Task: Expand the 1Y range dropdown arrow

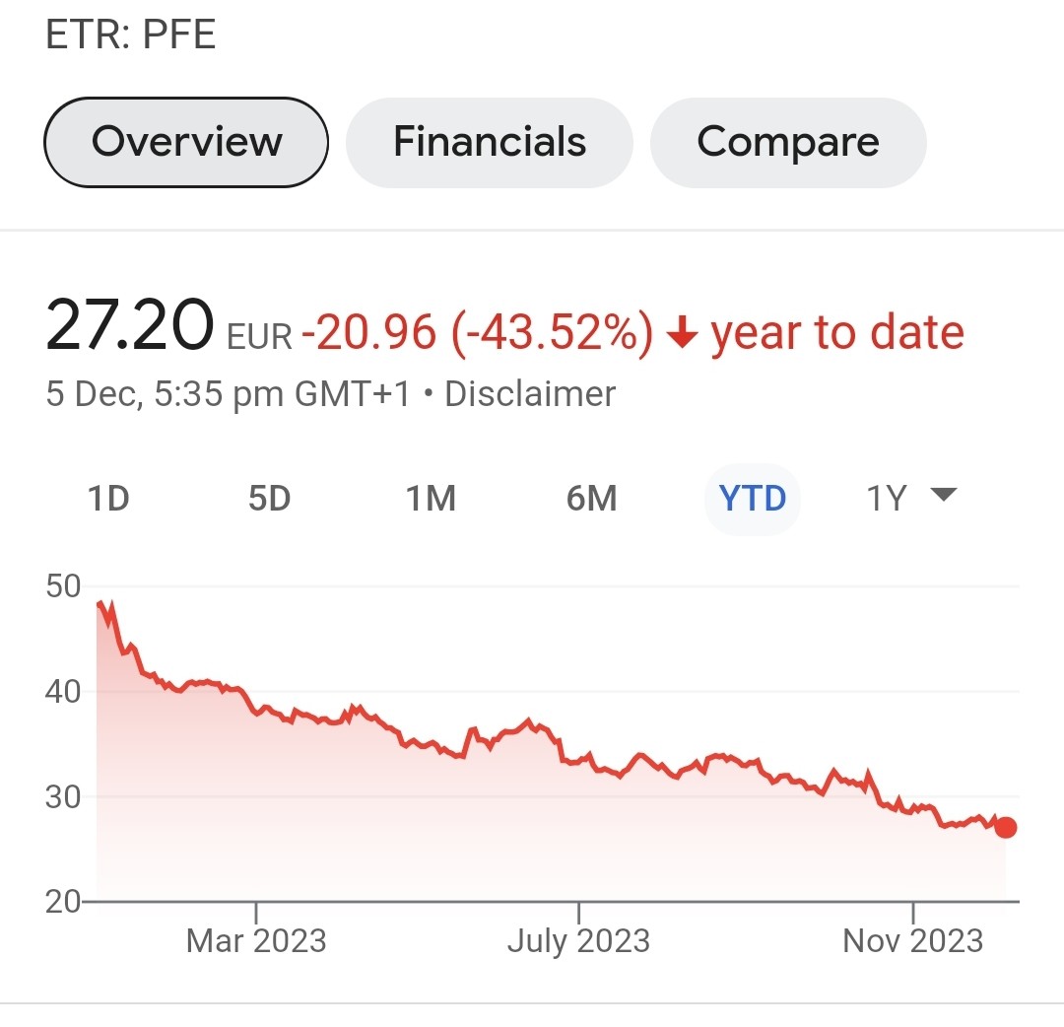Action: click(x=944, y=495)
